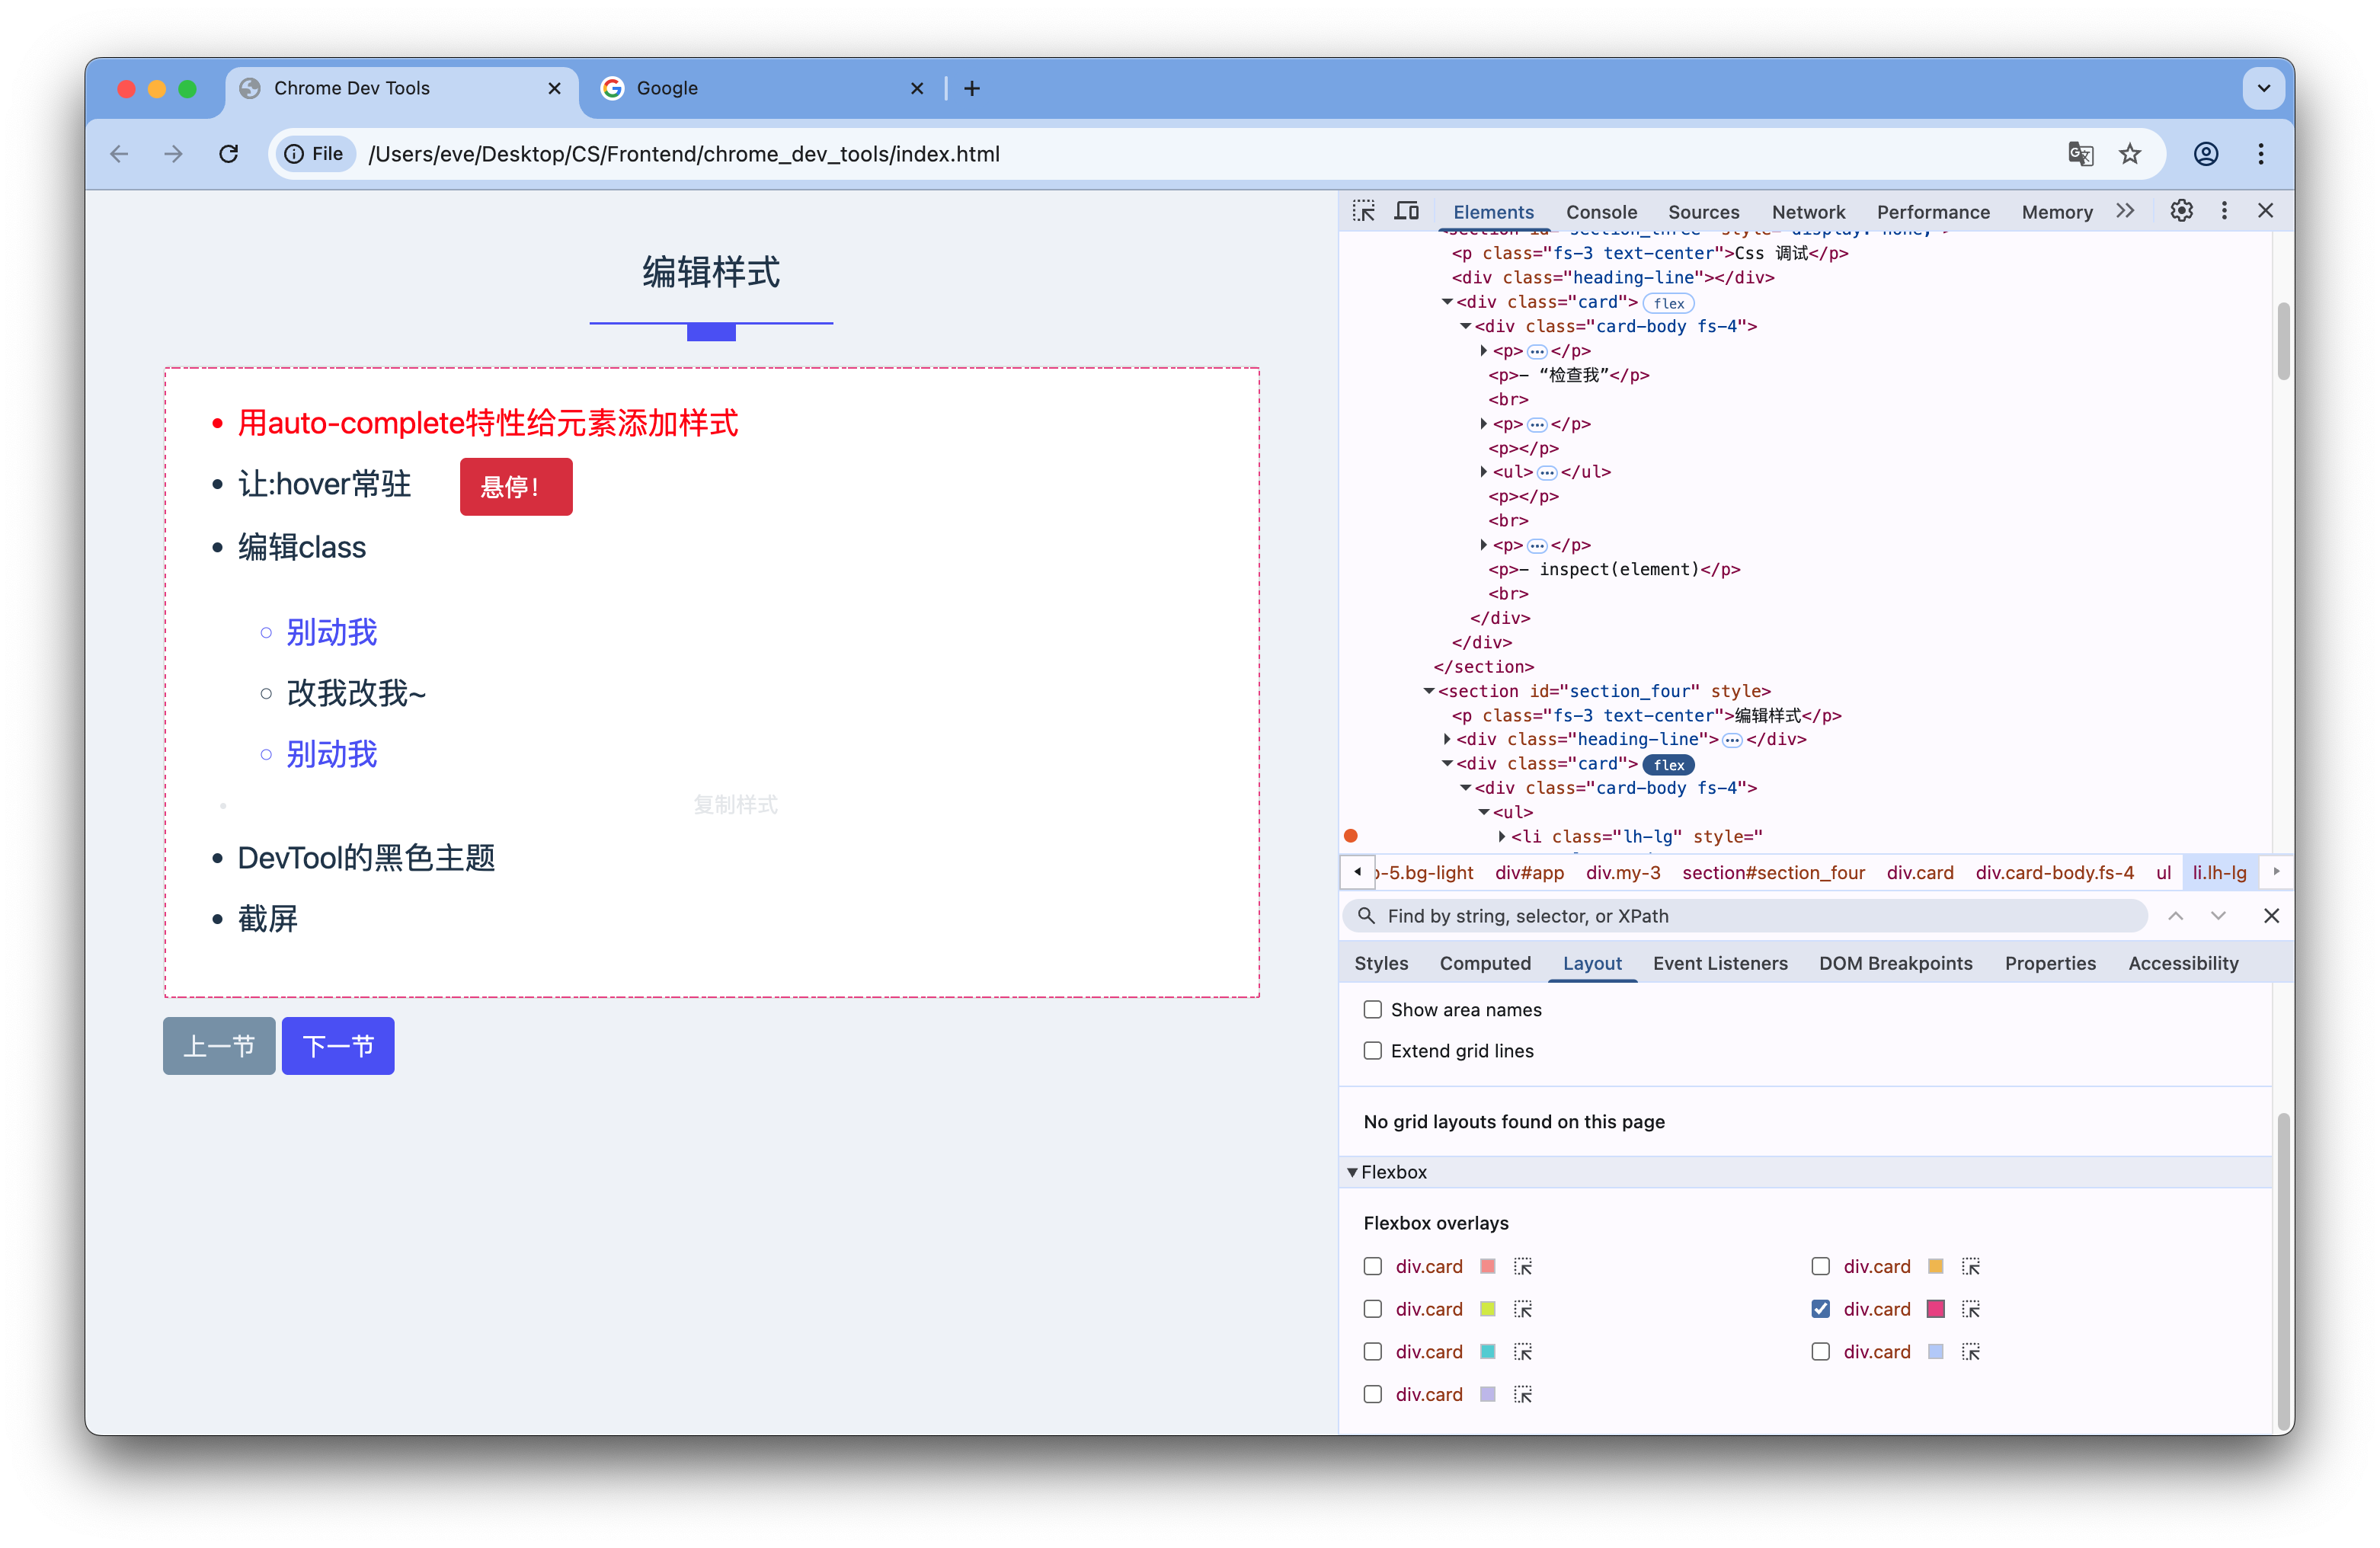Click the 下一节 button
The height and width of the screenshot is (1548, 2380).
coord(338,1046)
